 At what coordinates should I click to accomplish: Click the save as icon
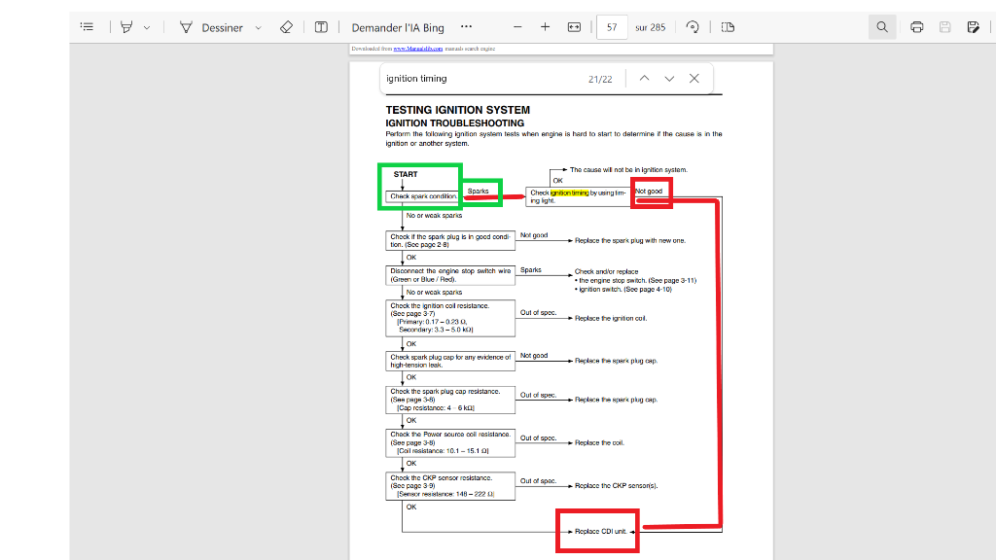[973, 27]
